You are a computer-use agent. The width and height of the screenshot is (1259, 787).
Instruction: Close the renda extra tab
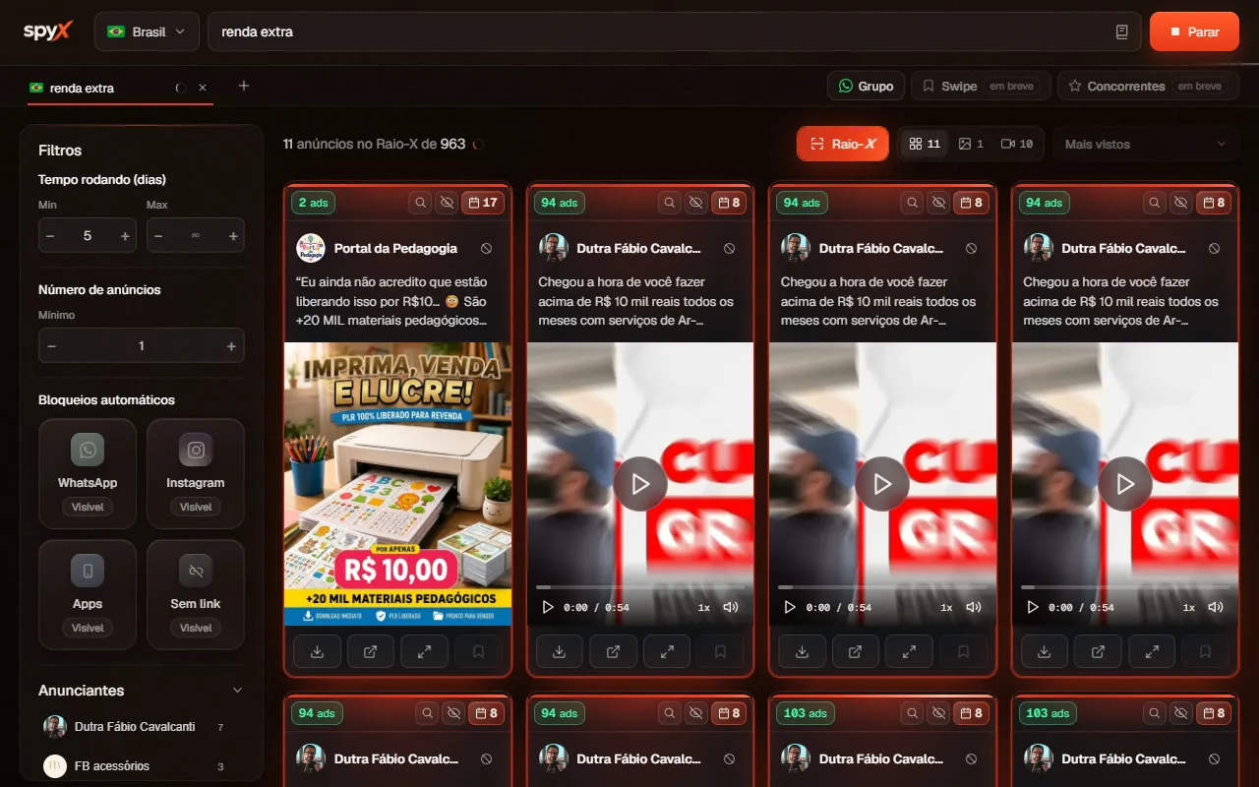(x=203, y=88)
